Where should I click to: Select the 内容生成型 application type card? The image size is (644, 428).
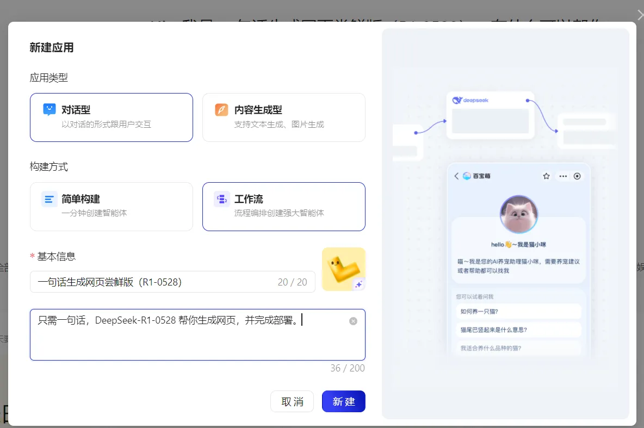tap(284, 117)
